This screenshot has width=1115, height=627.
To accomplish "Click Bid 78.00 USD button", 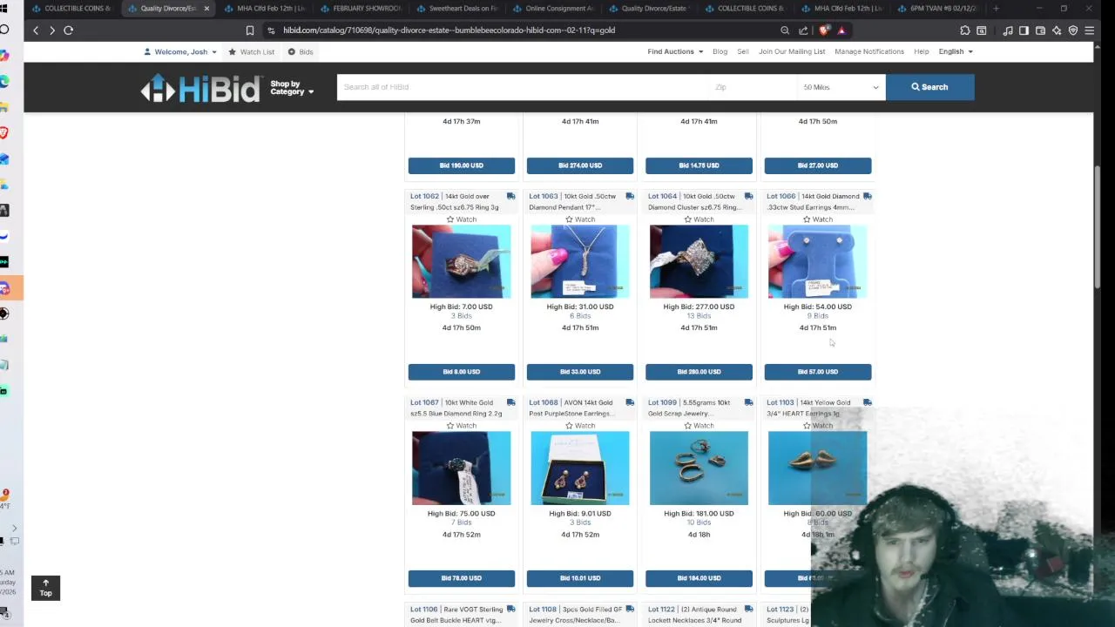I will click(461, 578).
